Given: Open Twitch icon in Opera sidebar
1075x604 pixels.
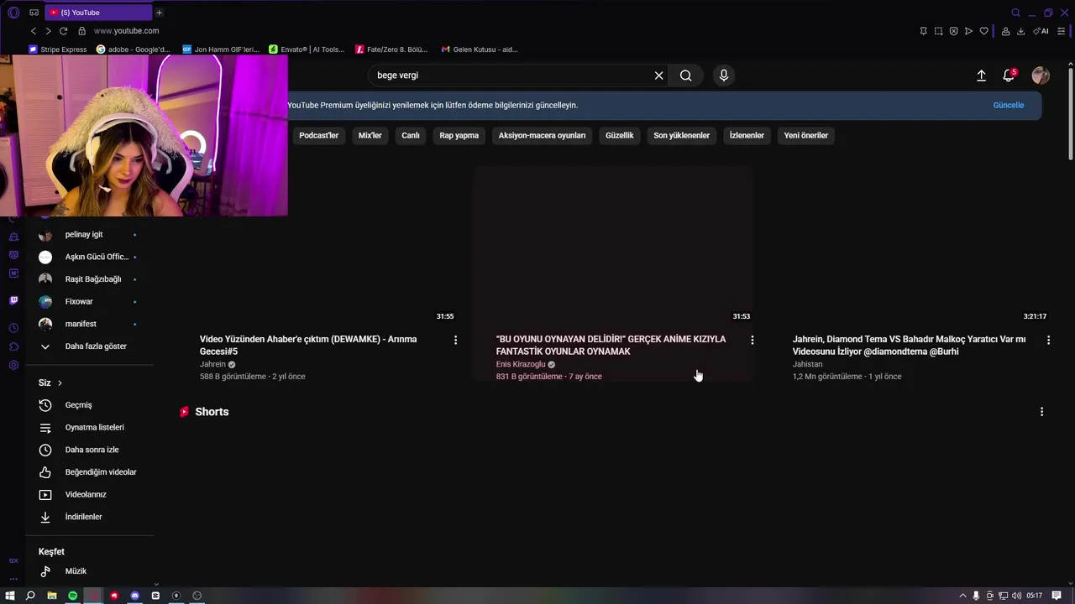Looking at the screenshot, I should (x=13, y=300).
